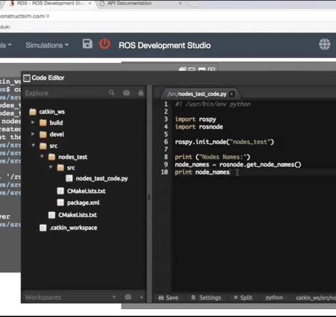Screen dimensions: 336x317
Task: Open editor Settings in the footer
Action: 206,298
